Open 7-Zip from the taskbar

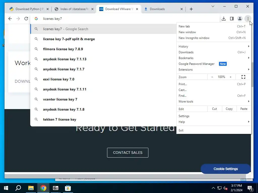coord(56,188)
